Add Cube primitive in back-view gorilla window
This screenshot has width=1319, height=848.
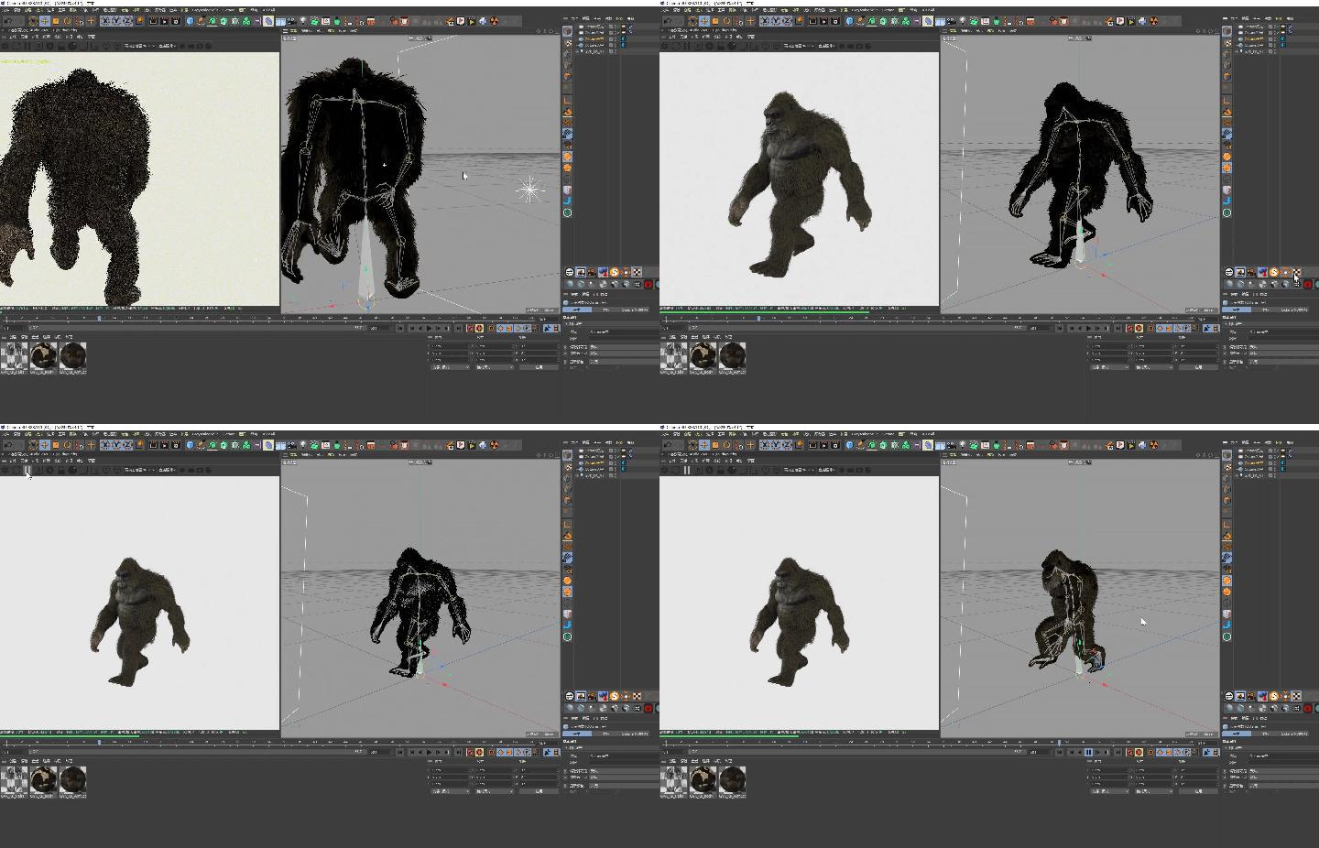[x=190, y=20]
